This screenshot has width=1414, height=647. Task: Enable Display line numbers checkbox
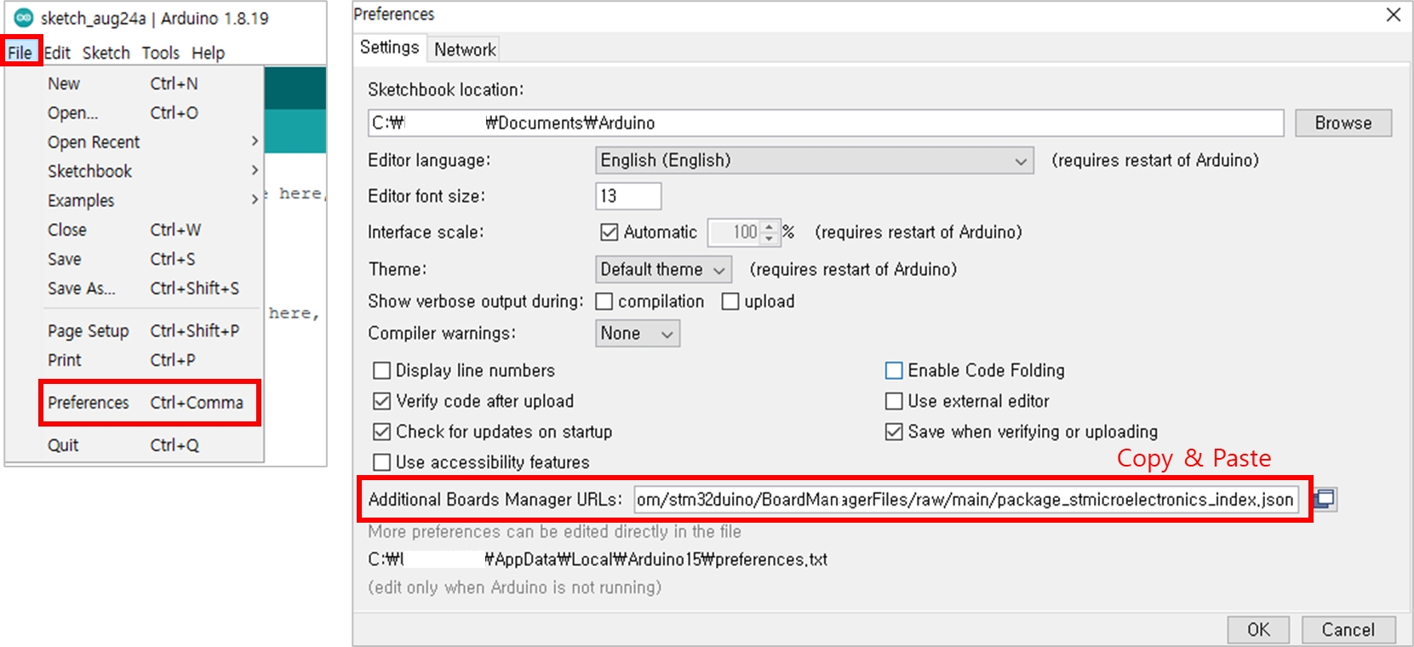[382, 370]
